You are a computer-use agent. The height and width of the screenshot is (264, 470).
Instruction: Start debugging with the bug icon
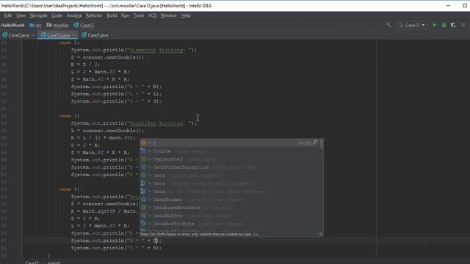point(444,25)
